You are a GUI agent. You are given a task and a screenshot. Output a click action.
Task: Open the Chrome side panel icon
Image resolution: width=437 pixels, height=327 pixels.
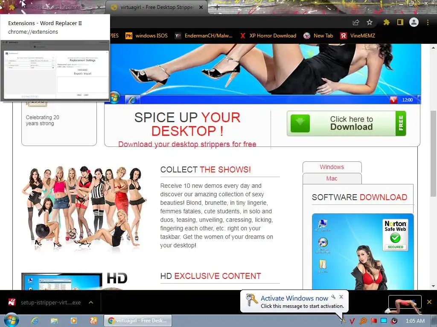tap(400, 22)
